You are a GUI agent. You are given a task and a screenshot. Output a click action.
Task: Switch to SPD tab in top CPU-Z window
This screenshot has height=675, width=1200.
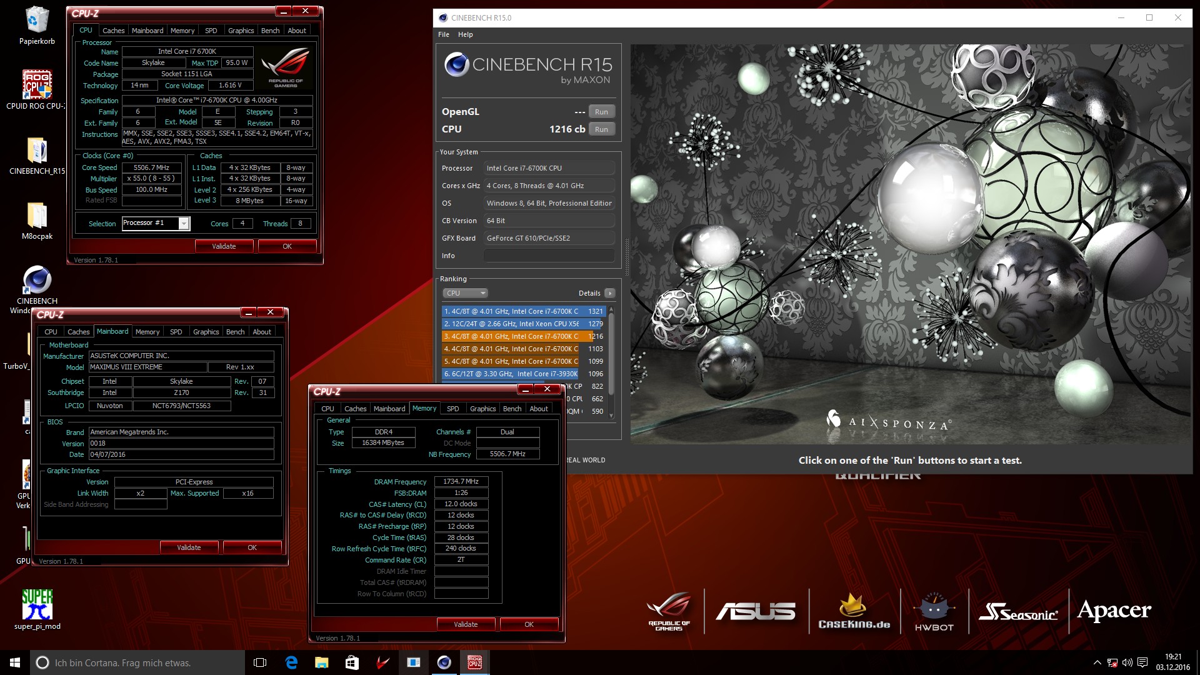click(x=211, y=31)
